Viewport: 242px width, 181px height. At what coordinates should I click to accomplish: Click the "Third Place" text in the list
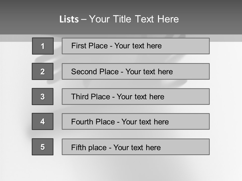[91, 97]
